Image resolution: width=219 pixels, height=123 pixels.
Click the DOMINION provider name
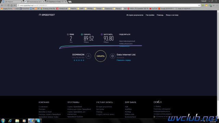click(78, 55)
